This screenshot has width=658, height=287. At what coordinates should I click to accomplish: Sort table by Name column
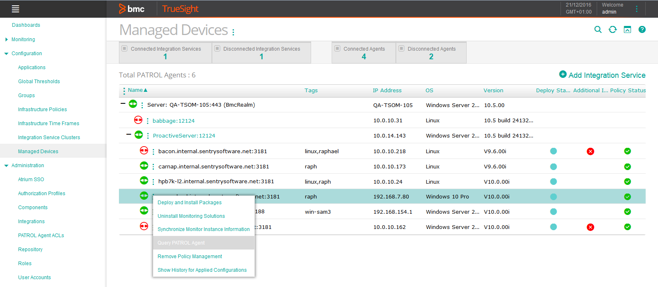tap(137, 90)
